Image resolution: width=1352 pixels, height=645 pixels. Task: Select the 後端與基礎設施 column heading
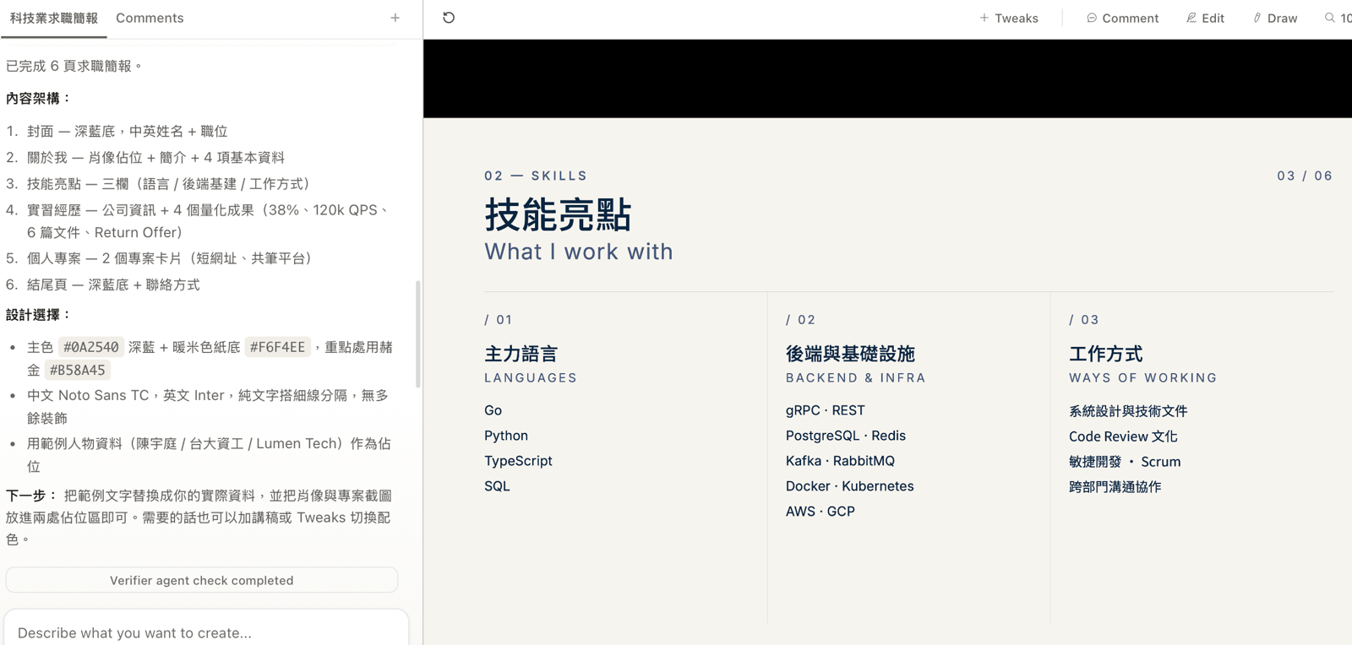pyautogui.click(x=850, y=354)
